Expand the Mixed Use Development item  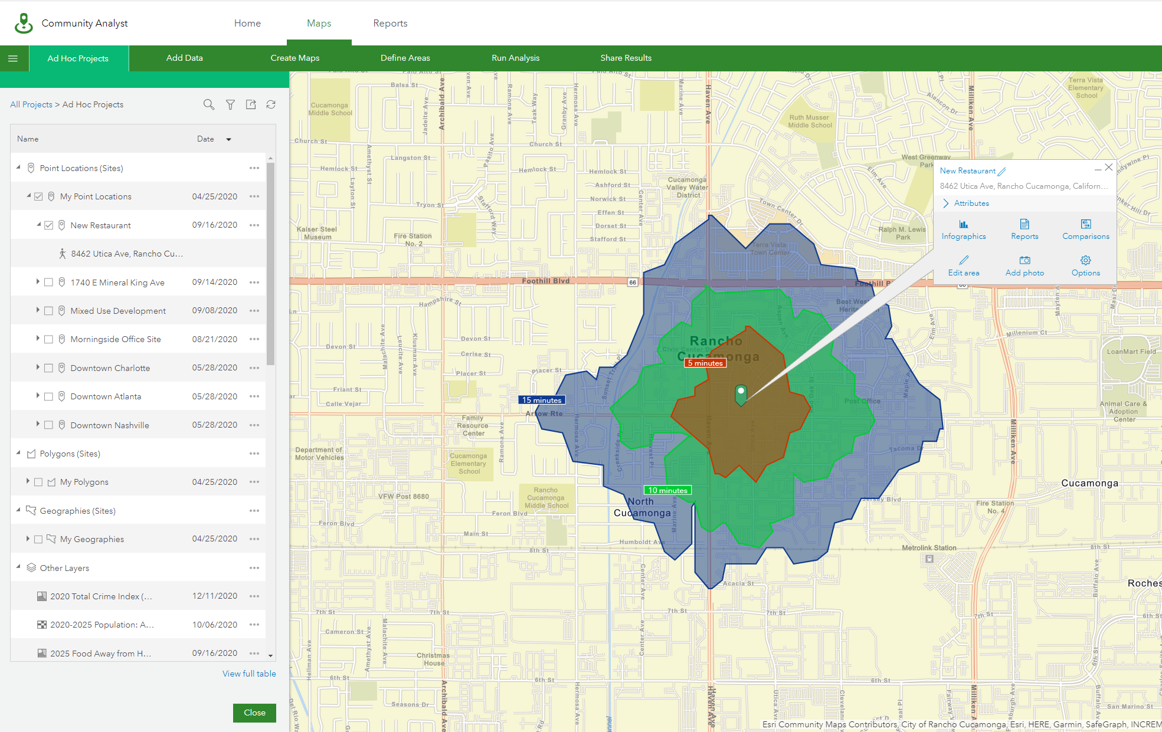tap(38, 310)
